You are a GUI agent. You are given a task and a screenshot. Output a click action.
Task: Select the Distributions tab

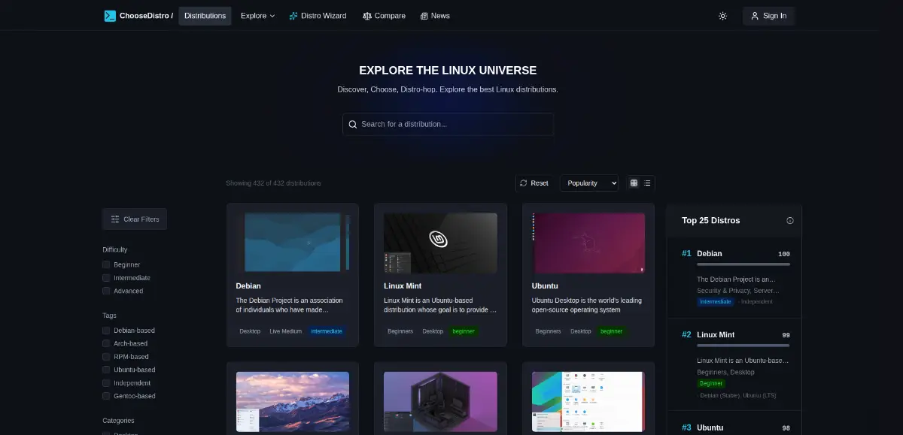[x=205, y=15]
